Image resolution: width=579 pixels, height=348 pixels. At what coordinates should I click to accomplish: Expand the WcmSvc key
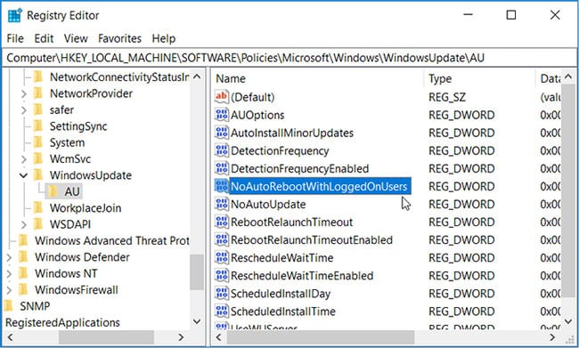(x=24, y=159)
